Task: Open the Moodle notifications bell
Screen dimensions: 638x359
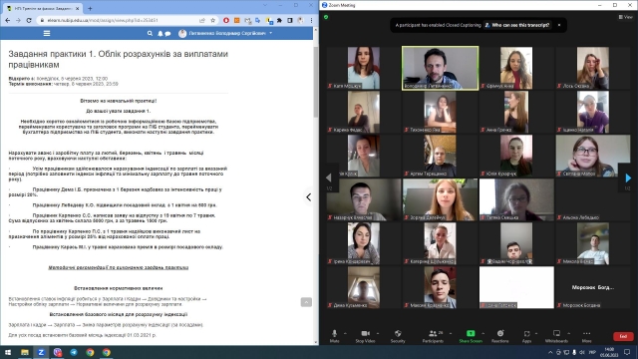Action: 160,33
